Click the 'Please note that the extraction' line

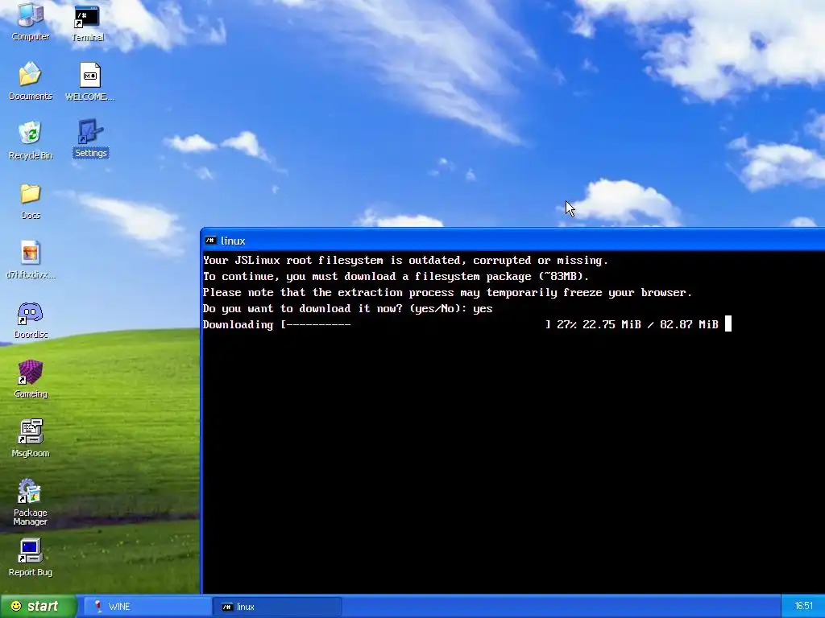(447, 292)
